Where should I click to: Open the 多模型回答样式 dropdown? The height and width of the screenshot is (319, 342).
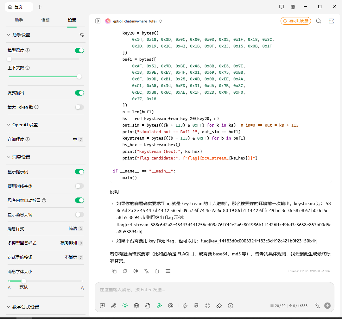point(72,243)
